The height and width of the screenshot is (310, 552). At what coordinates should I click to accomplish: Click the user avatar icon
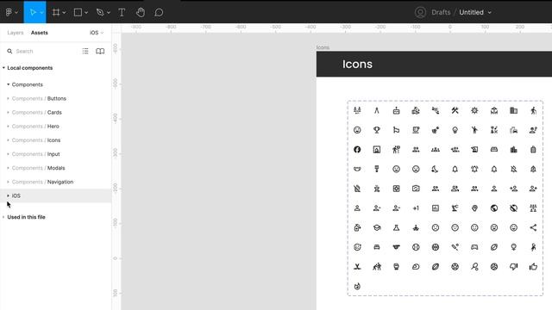(x=420, y=12)
